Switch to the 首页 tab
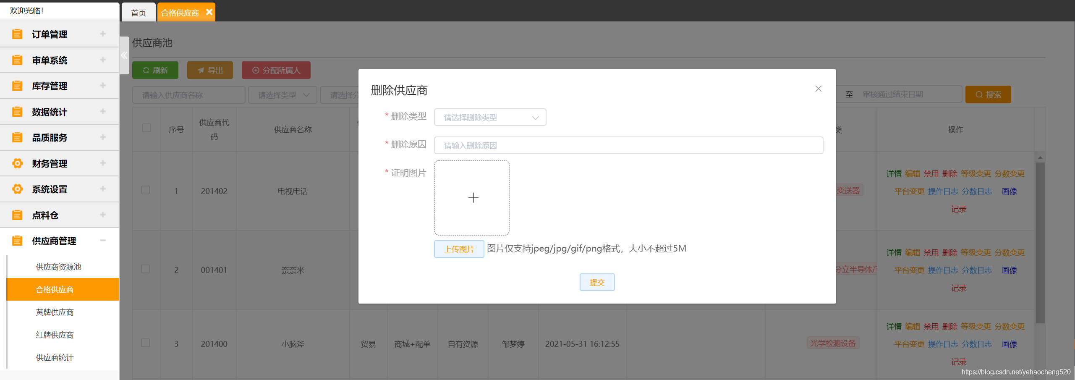 [x=139, y=12]
